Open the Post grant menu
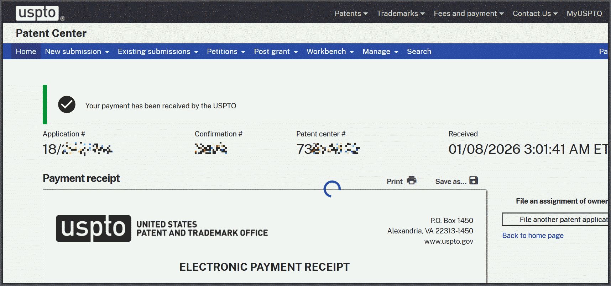 tap(276, 52)
